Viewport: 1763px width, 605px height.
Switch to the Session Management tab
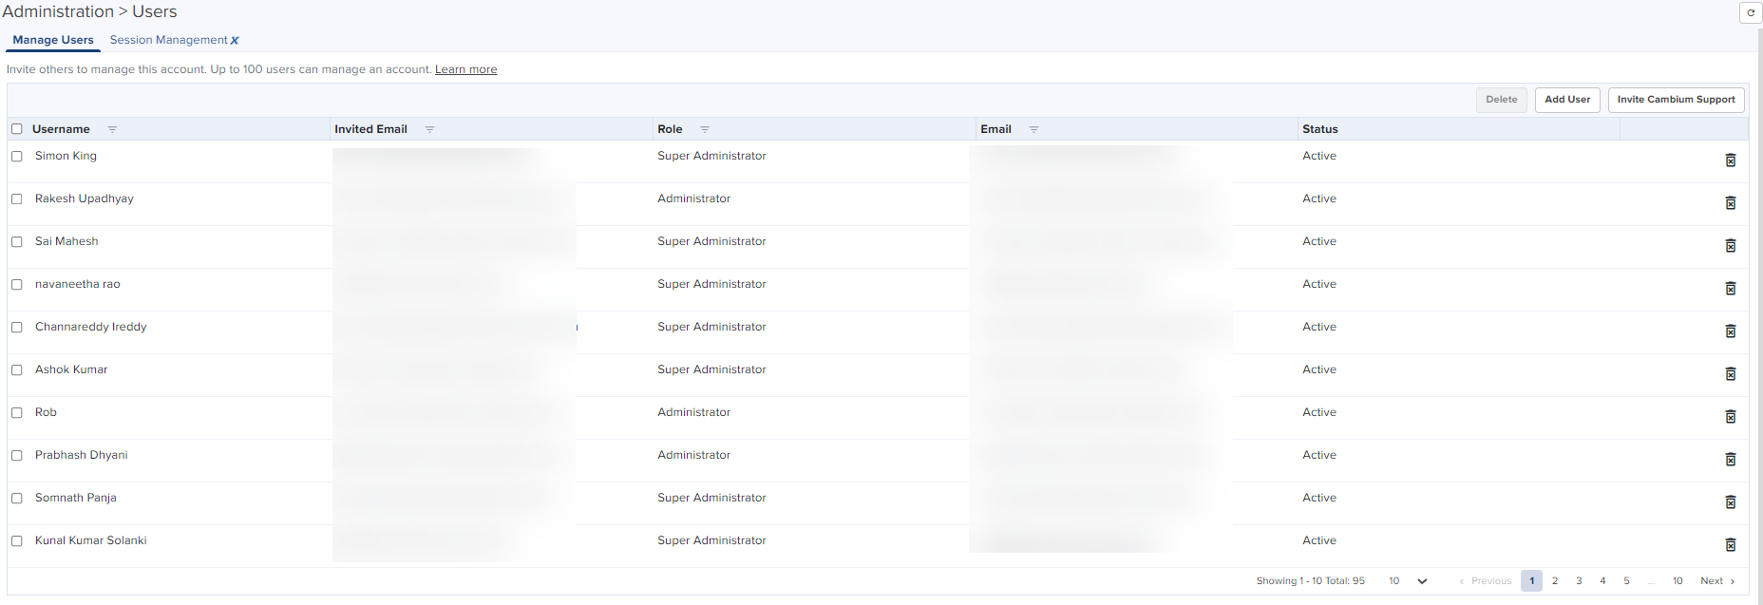(168, 40)
